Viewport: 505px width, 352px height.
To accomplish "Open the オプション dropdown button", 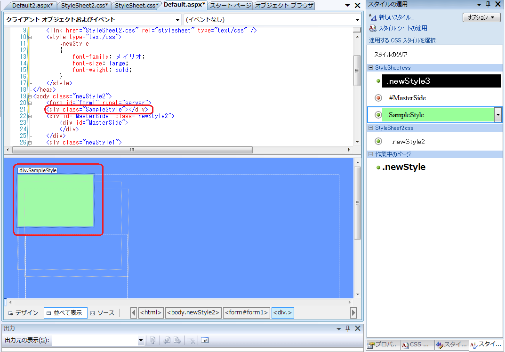I will [481, 17].
